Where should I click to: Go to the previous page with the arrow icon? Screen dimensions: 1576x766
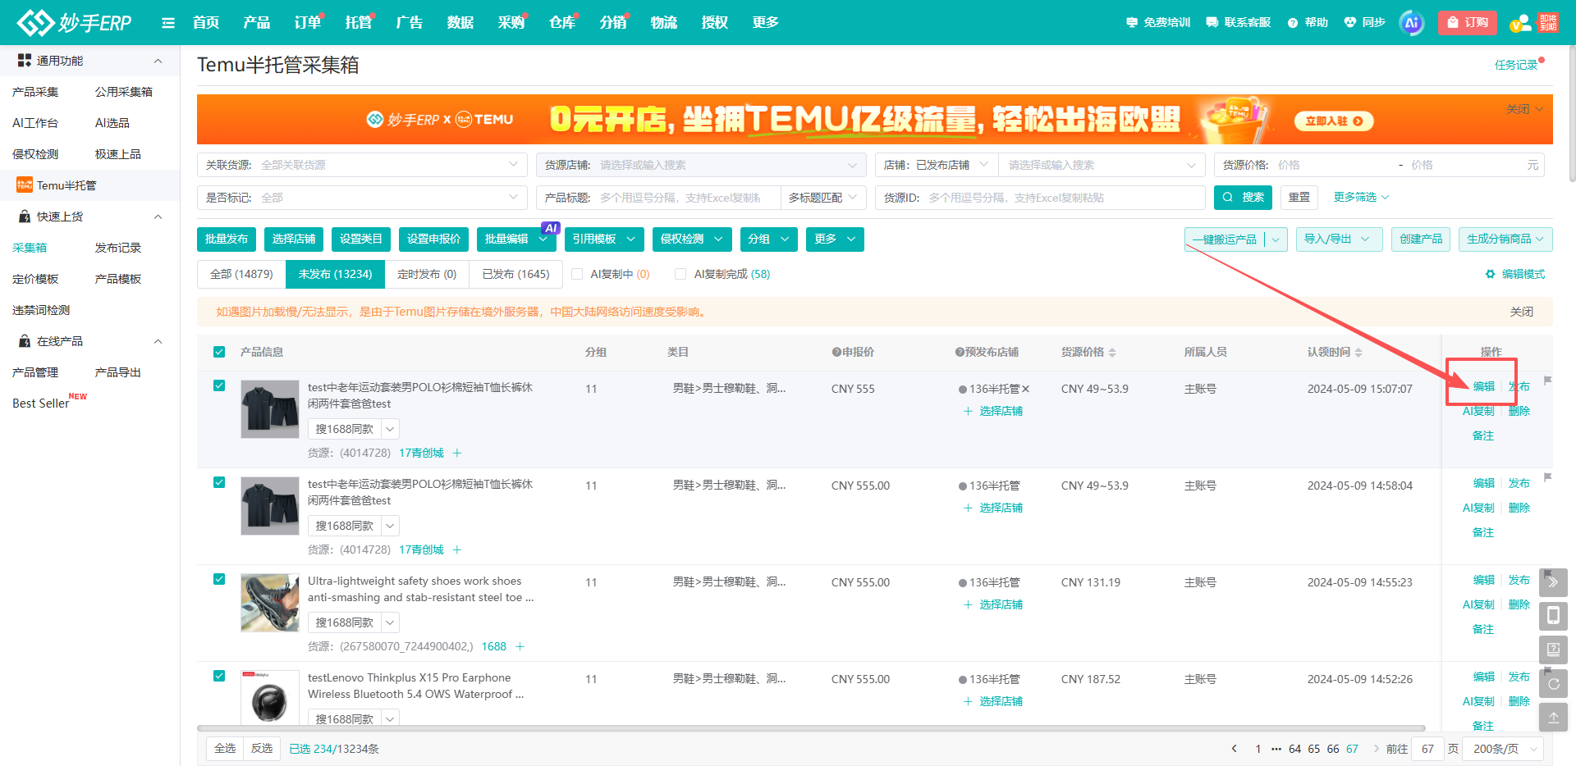coord(1234,748)
